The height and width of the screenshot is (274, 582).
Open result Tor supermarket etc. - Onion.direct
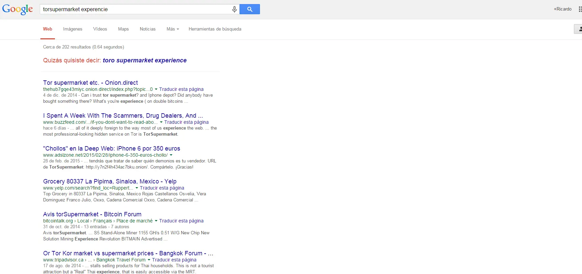click(91, 83)
